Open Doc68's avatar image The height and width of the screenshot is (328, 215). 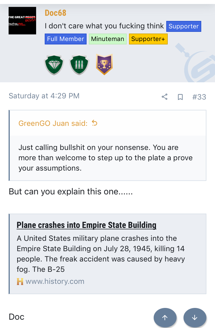(x=22, y=21)
